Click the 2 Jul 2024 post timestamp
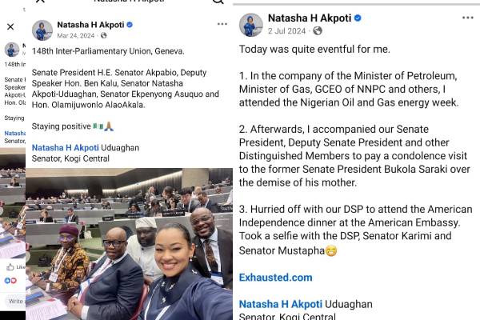480x320 pixels. coord(288,31)
